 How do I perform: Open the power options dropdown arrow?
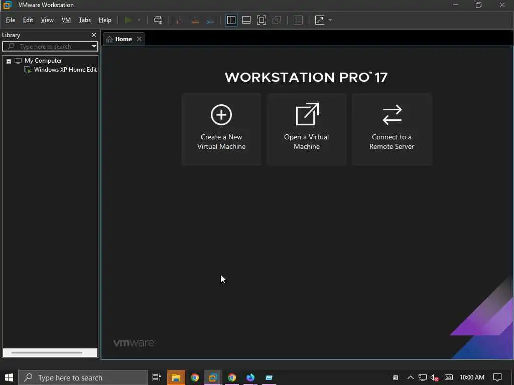point(139,20)
